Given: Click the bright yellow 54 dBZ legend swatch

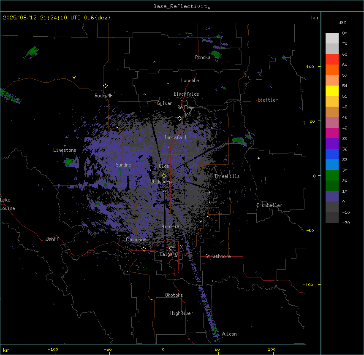Looking at the screenshot, I should pos(332,91).
